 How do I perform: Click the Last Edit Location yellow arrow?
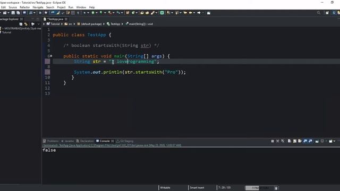185,13
